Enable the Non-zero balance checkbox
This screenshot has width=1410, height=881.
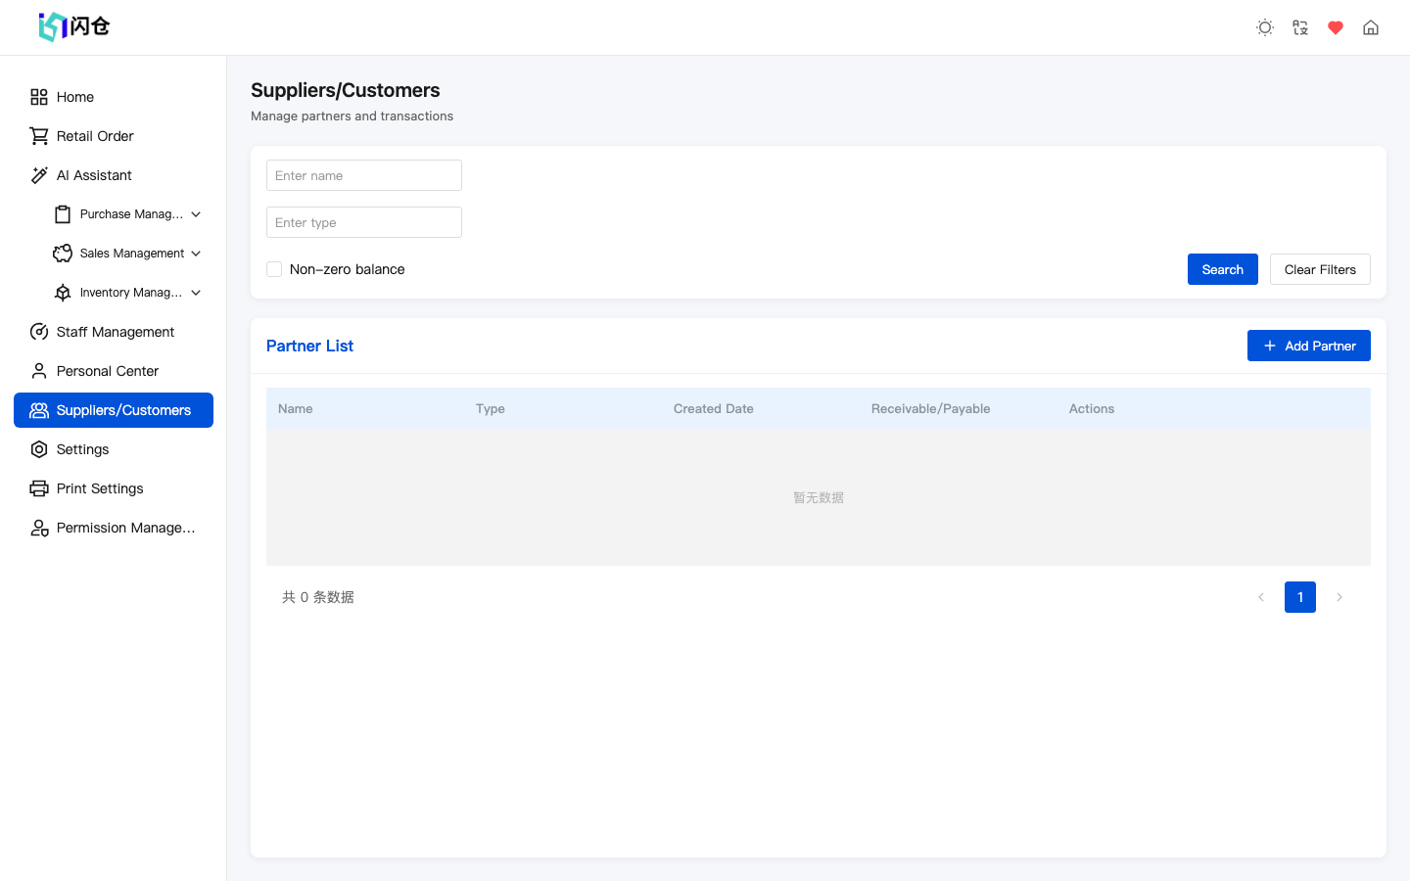coord(274,269)
